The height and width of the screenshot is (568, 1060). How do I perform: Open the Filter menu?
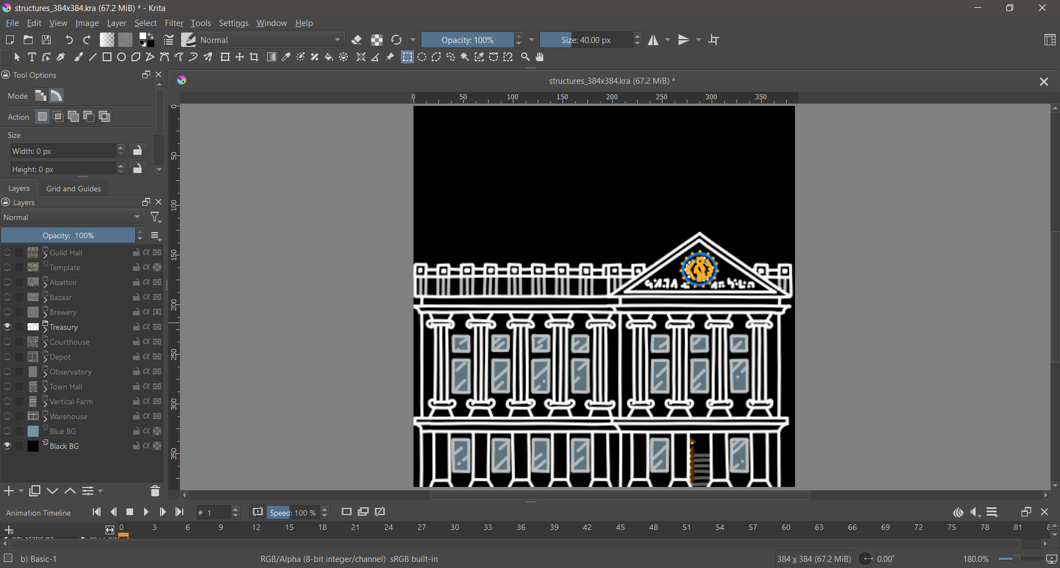(174, 23)
